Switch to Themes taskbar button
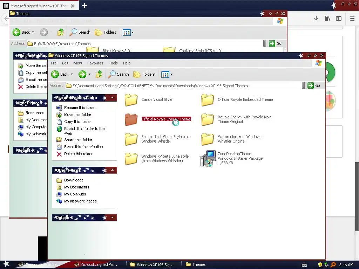The image size is (359, 269). 196,265
